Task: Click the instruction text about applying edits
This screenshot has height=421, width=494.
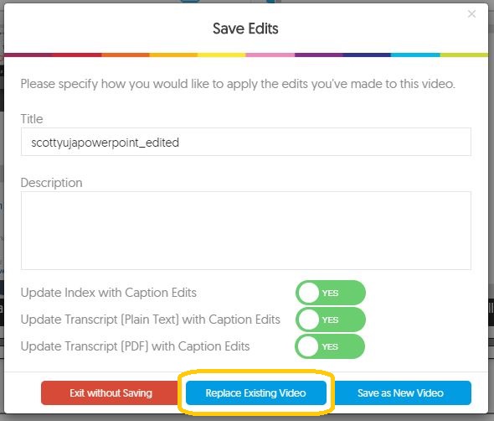Action: (238, 84)
